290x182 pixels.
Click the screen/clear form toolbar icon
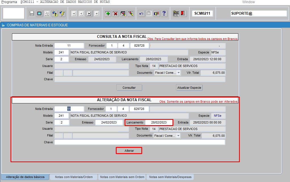click(x=39, y=14)
